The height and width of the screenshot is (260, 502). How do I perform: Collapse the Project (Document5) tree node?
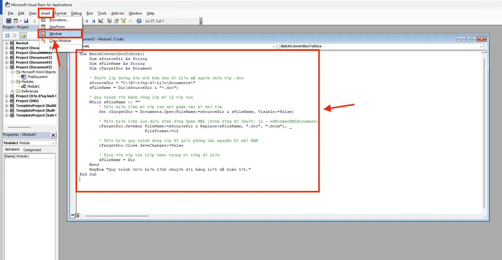click(7, 67)
